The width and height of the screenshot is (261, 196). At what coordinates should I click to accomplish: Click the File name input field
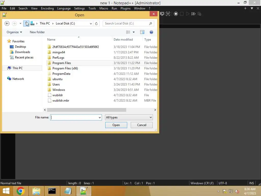click(74, 117)
